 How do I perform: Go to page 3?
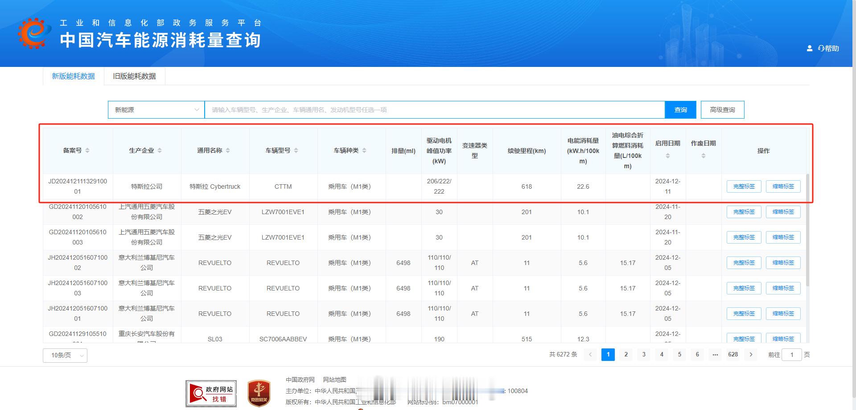(x=644, y=355)
